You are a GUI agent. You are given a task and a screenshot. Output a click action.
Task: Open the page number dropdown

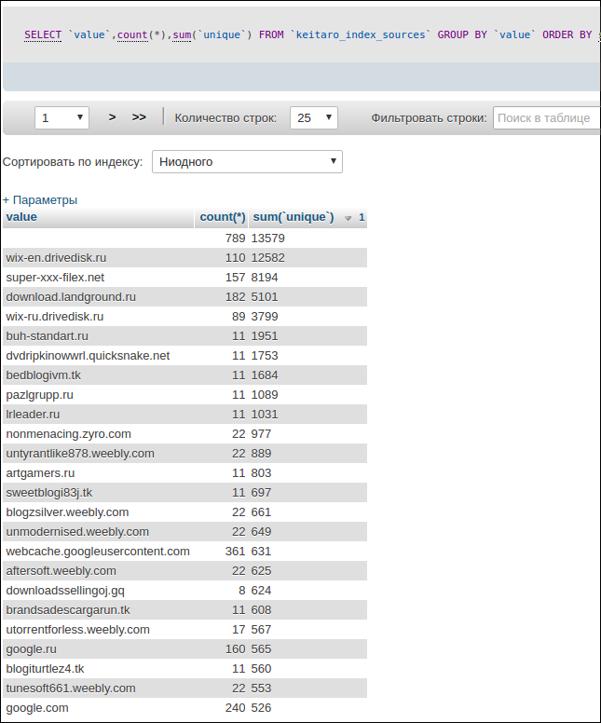[61, 118]
